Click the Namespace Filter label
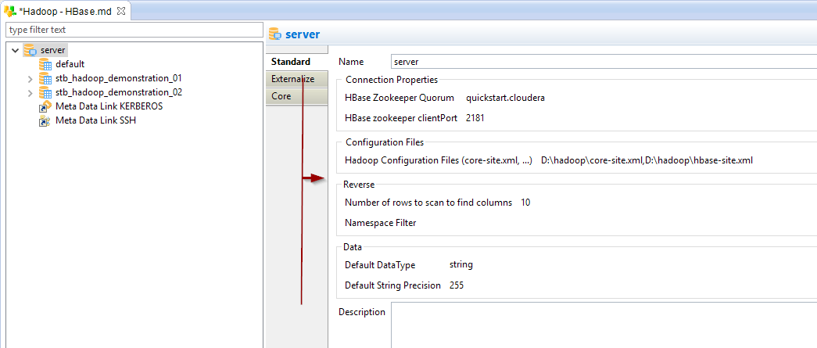 381,223
